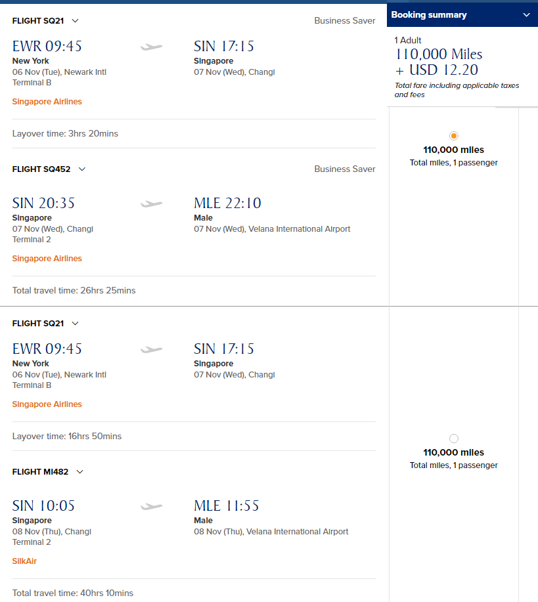Viewport: 538px width, 602px height.
Task: Click the first Singapore Airlines link under Newark flight
Action: point(47,102)
